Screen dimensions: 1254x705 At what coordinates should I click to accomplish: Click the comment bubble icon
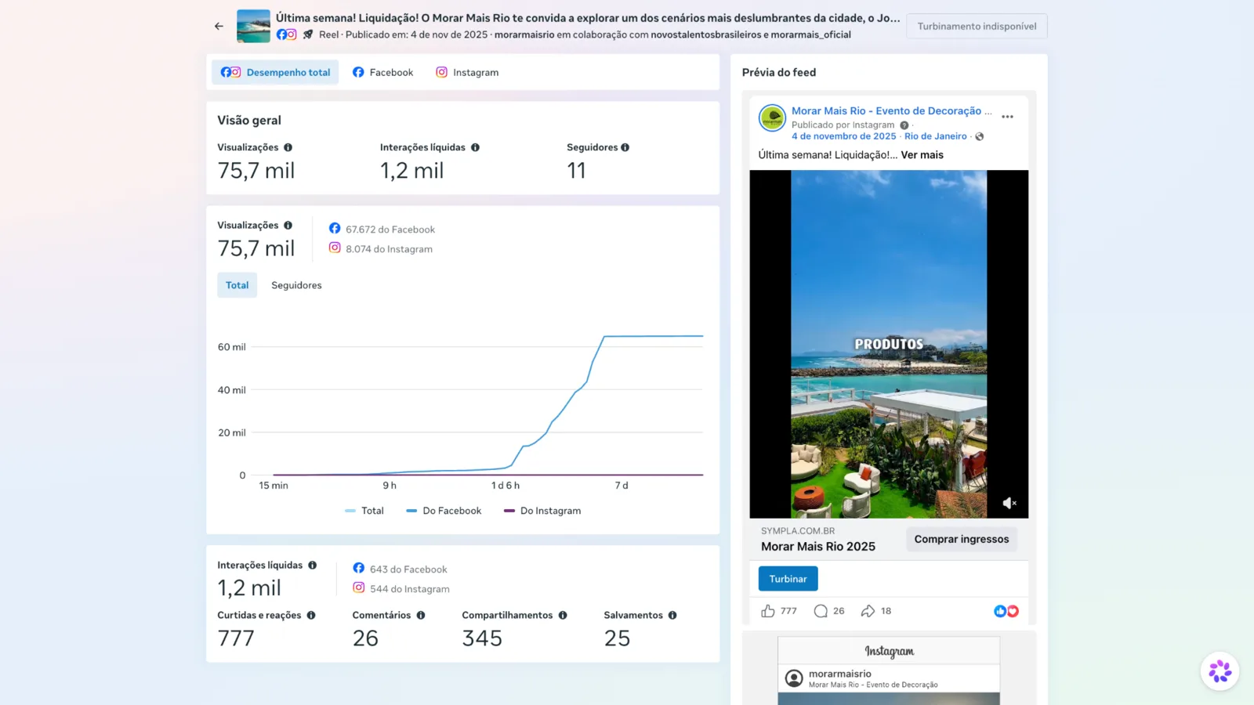tap(821, 611)
